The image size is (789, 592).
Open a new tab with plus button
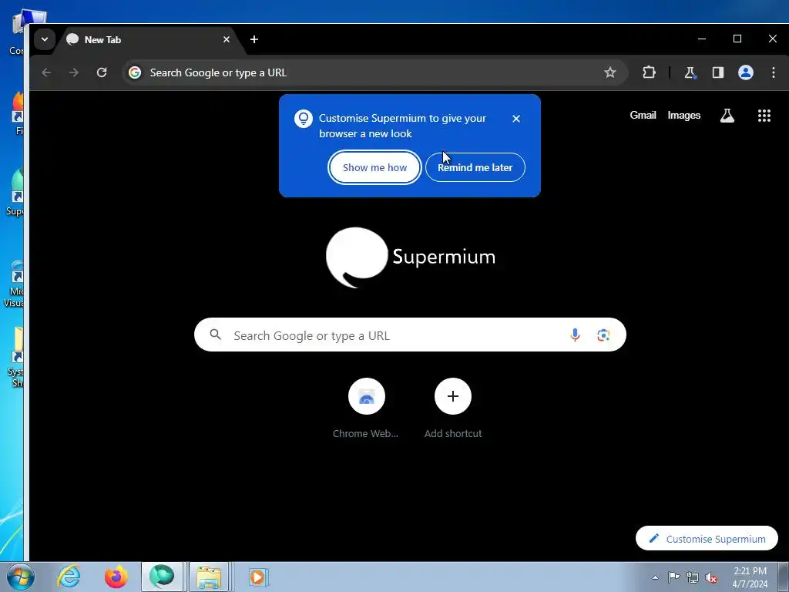click(x=254, y=39)
